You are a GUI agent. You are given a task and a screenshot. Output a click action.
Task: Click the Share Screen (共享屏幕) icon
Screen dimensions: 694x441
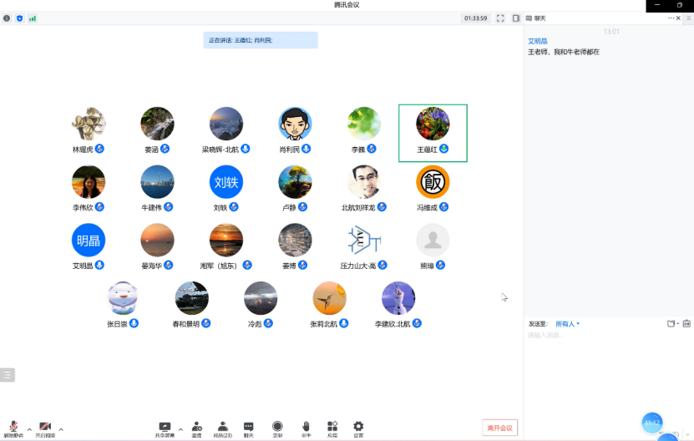pyautogui.click(x=165, y=428)
